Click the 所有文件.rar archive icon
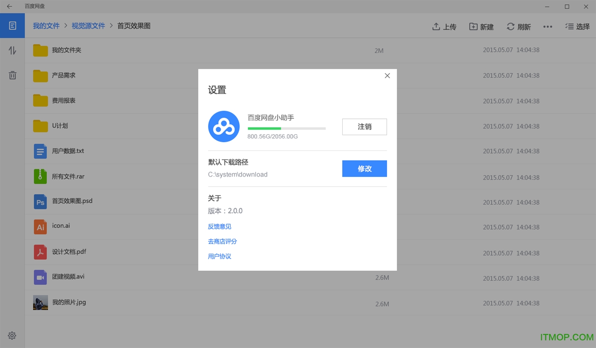Image resolution: width=596 pixels, height=348 pixels. [x=40, y=176]
